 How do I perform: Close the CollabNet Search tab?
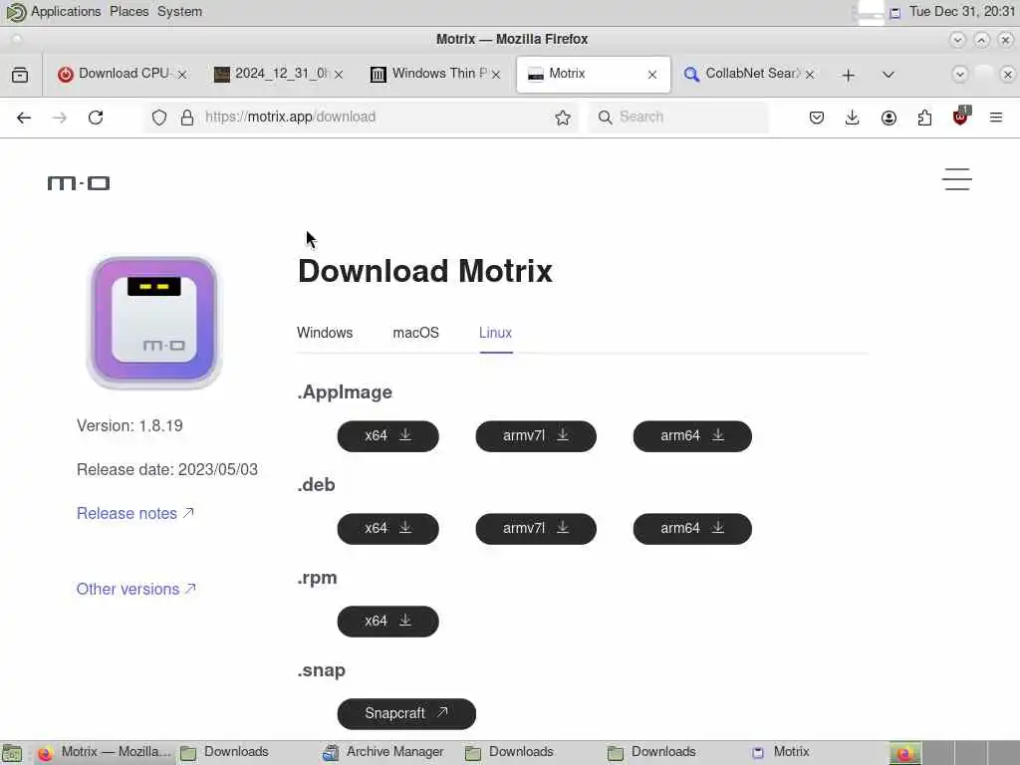(810, 75)
